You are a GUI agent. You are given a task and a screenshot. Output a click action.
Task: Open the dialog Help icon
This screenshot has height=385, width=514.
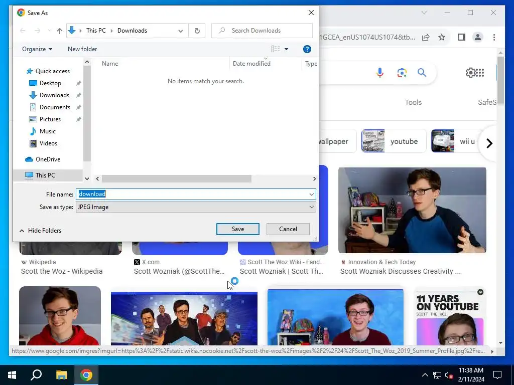307,49
